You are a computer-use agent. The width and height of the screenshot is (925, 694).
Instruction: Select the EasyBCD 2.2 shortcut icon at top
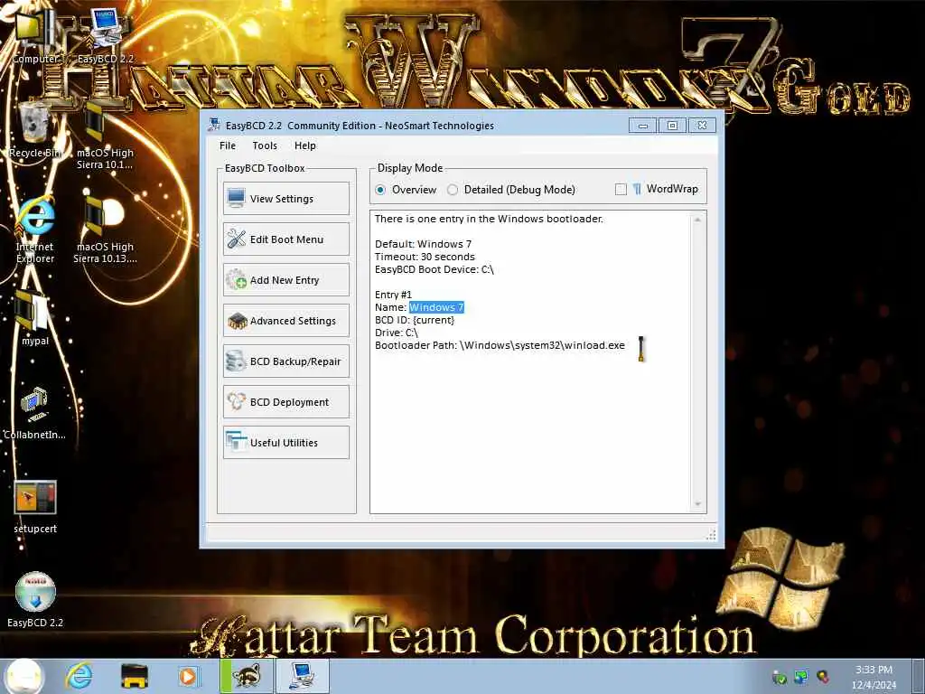click(106, 36)
